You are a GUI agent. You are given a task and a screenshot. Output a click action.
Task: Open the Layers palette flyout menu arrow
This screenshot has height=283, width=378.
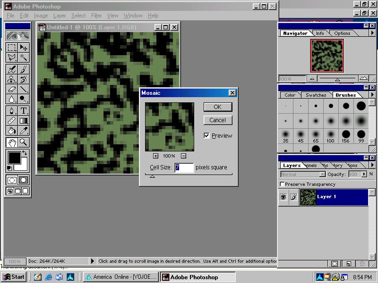(373, 165)
